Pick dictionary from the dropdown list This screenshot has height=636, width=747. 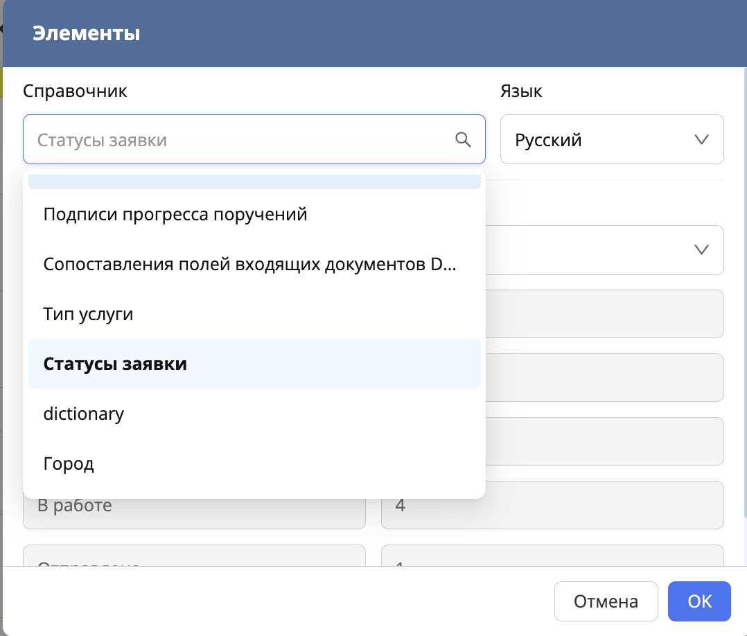tap(83, 414)
